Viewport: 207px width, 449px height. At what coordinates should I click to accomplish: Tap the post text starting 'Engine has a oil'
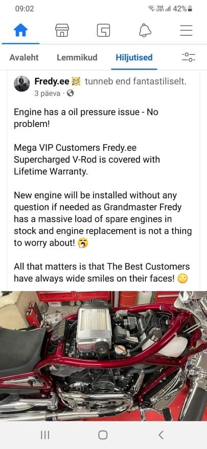86,119
